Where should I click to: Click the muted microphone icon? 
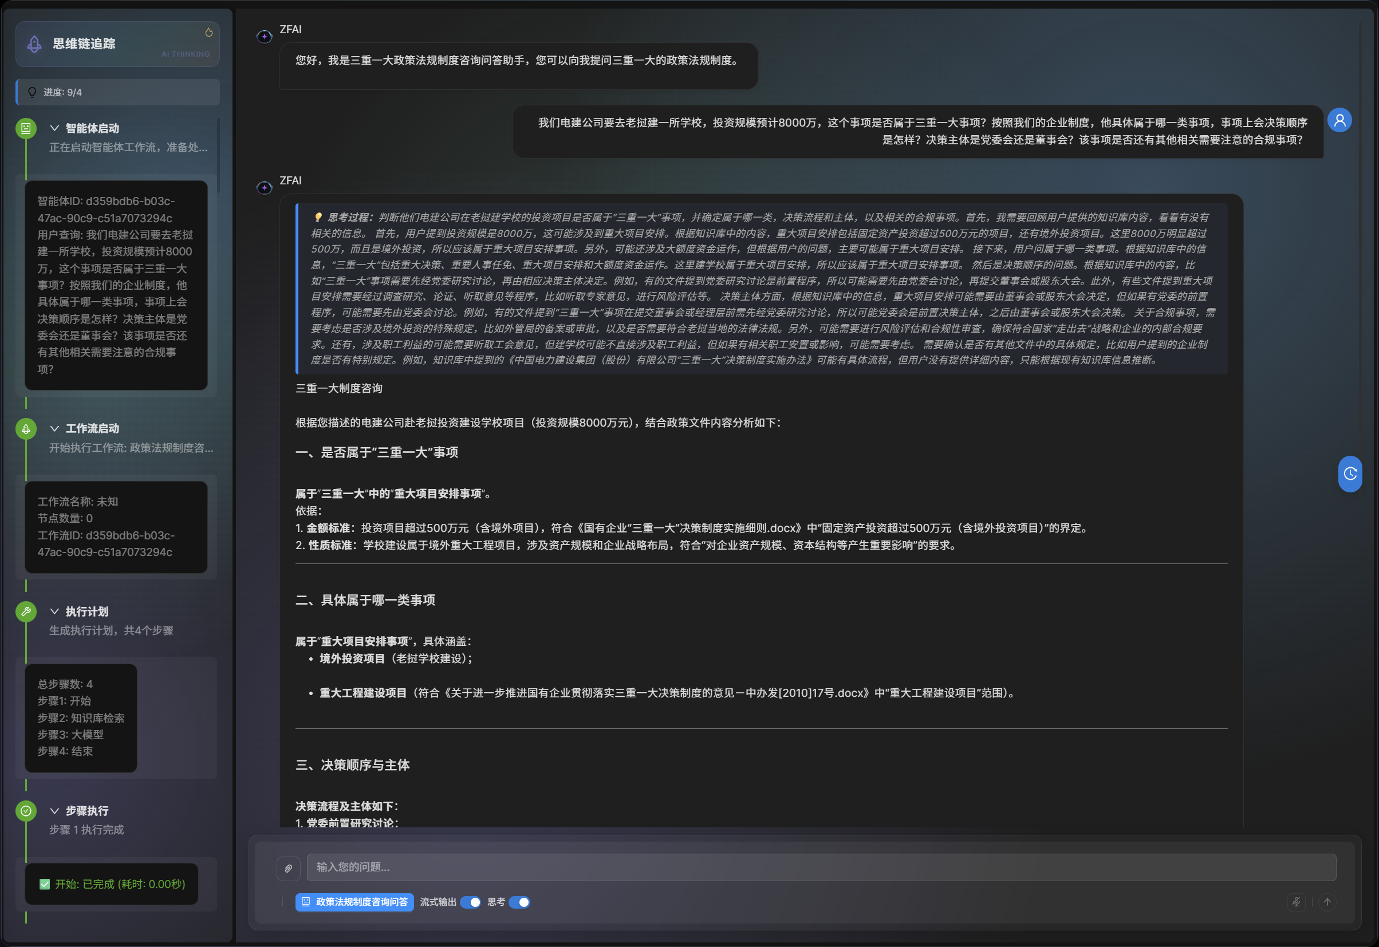click(1296, 902)
